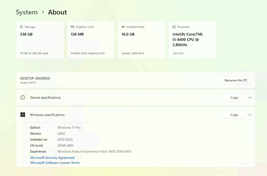Click the Installed on field label
267x176 pixels.
(x=39, y=139)
